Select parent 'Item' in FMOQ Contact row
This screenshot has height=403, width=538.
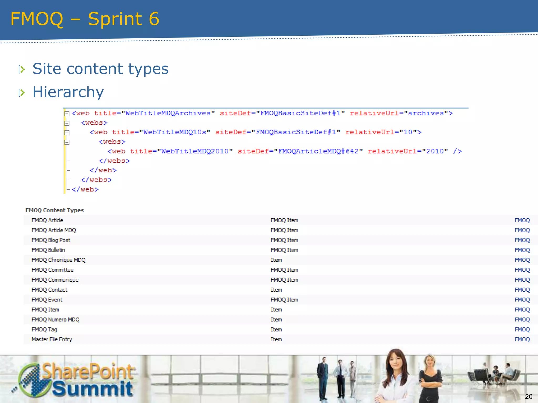click(x=276, y=290)
